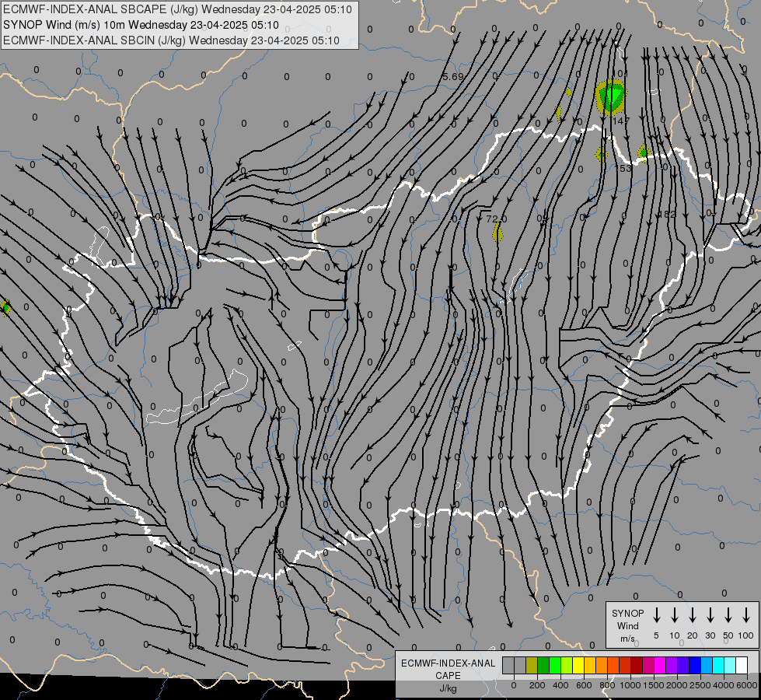The image size is (761, 700).
Task: Click the '147' CAPE value label
Action: point(621,121)
